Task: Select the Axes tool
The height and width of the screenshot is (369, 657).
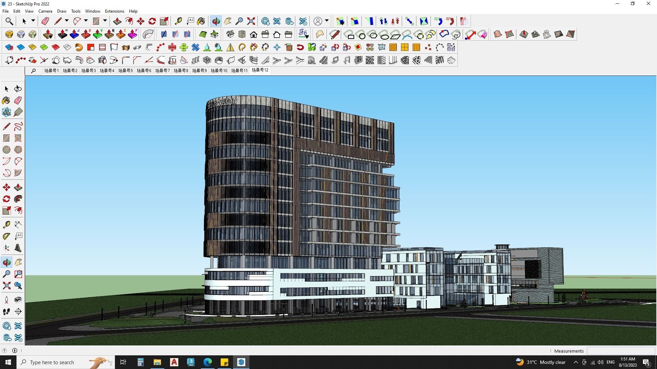Action: point(6,248)
